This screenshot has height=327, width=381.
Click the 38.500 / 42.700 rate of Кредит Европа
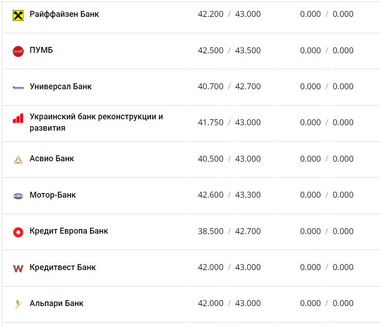pyautogui.click(x=229, y=231)
